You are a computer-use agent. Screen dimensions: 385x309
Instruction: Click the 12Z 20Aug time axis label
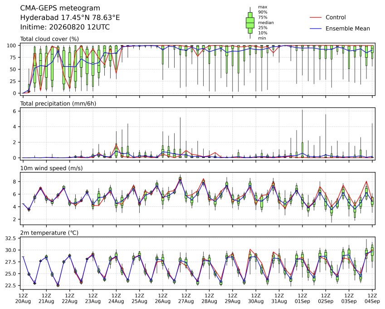pos(23,299)
